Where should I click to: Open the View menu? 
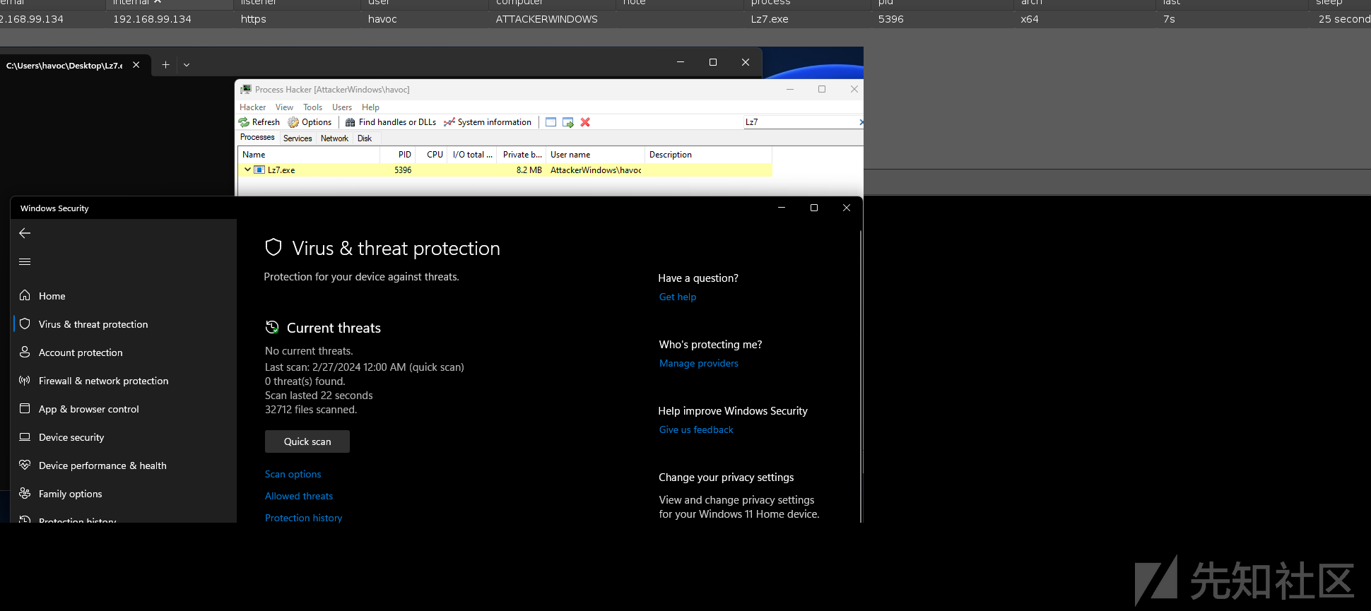pyautogui.click(x=284, y=107)
